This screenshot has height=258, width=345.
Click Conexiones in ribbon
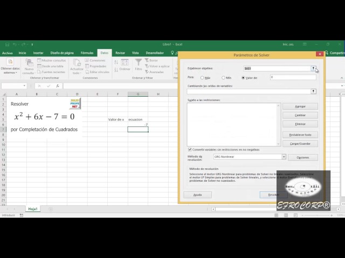coord(95,60)
